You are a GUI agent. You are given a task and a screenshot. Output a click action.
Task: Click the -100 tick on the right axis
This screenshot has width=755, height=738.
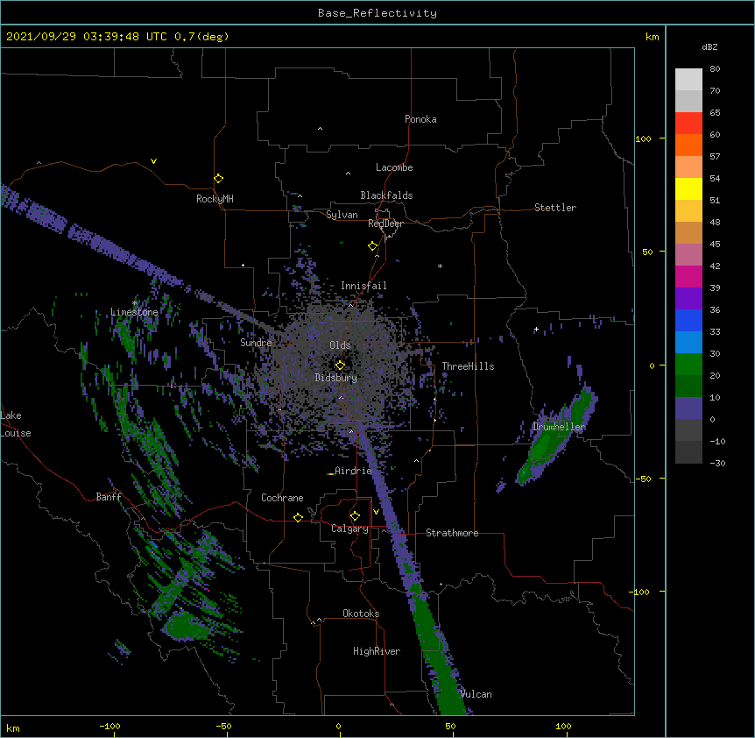(640, 592)
